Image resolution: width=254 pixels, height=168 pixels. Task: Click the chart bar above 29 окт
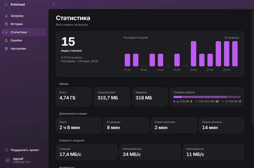(226, 54)
